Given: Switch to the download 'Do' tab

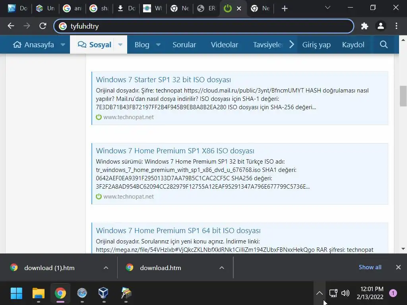Looking at the screenshot, I should (126, 9).
